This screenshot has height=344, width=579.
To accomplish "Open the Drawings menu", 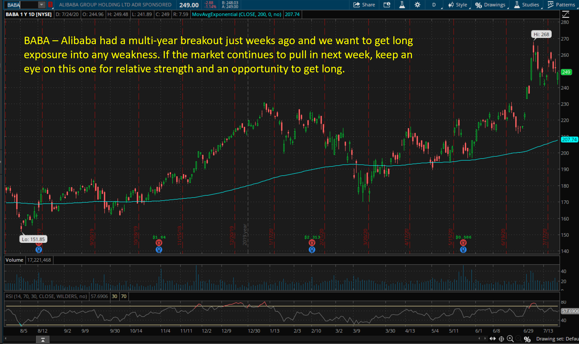I will pos(491,5).
